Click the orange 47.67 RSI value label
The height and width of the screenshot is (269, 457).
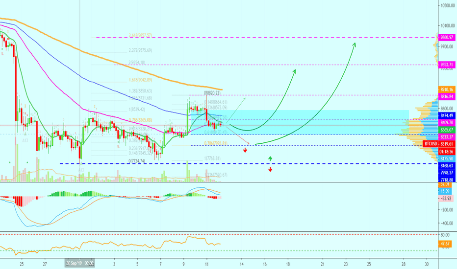[445, 244]
